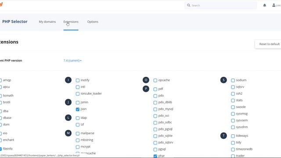Enable the sqlsrv extension checkbox

point(233,87)
